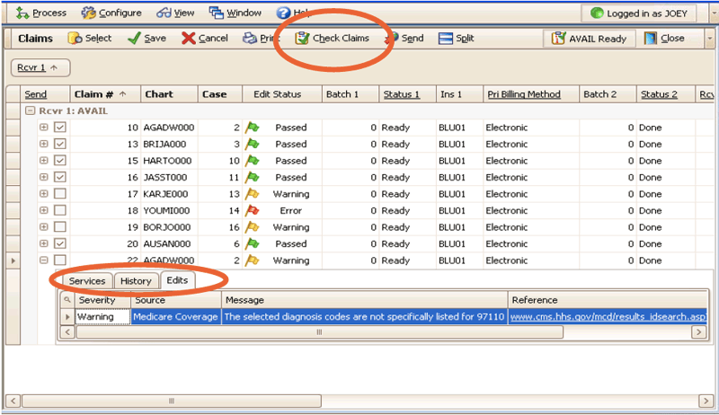Expand claim 17 KARJE000 row
Image resolution: width=719 pixels, height=415 pixels.
click(x=43, y=194)
